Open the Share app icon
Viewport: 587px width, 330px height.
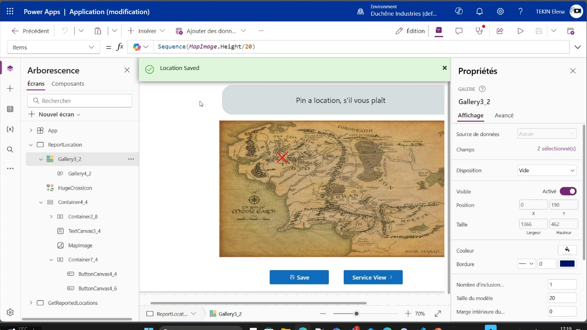click(x=500, y=31)
